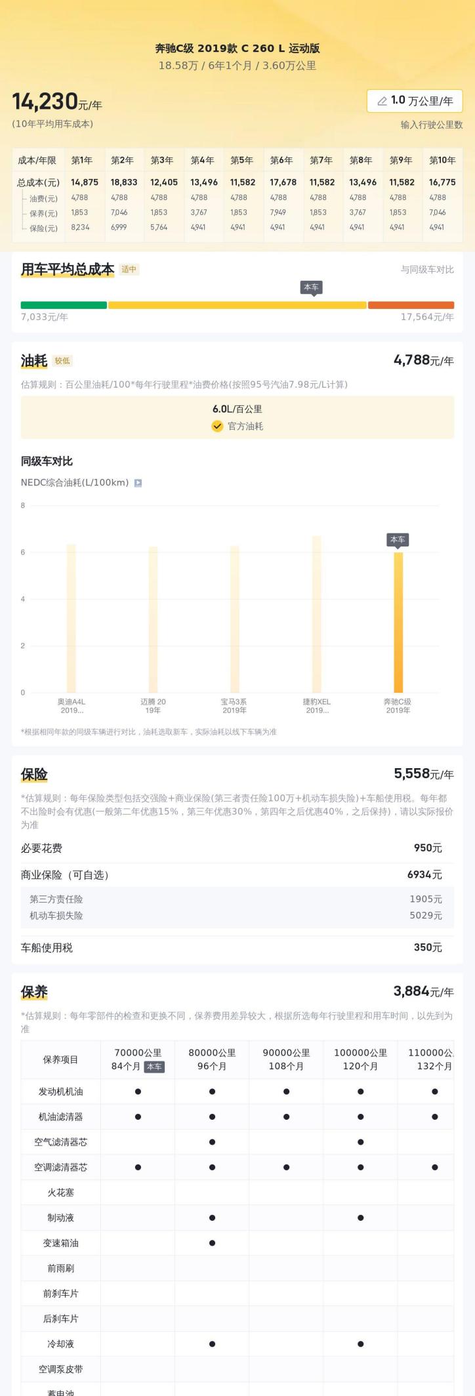Expand the 商业保险（可自选） row
The image size is (475, 1396).
[x=237, y=874]
